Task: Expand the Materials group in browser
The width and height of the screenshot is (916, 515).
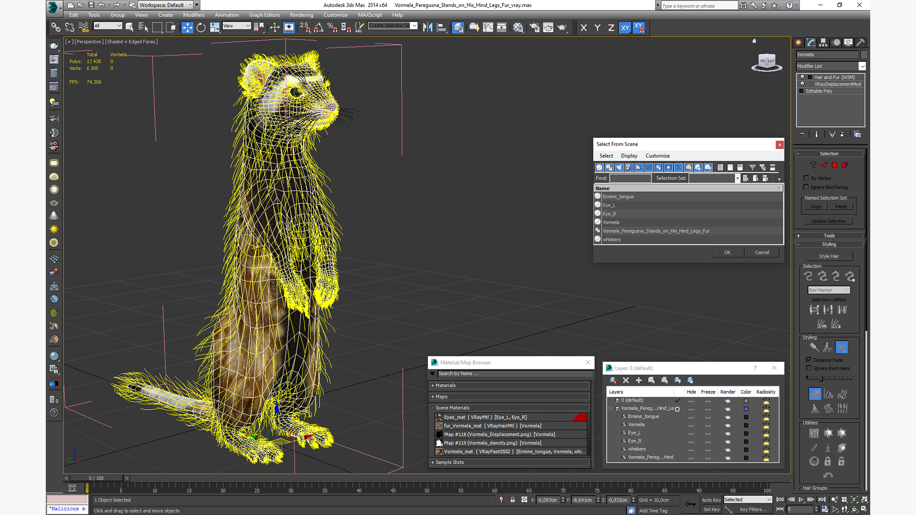Action: tap(510, 386)
